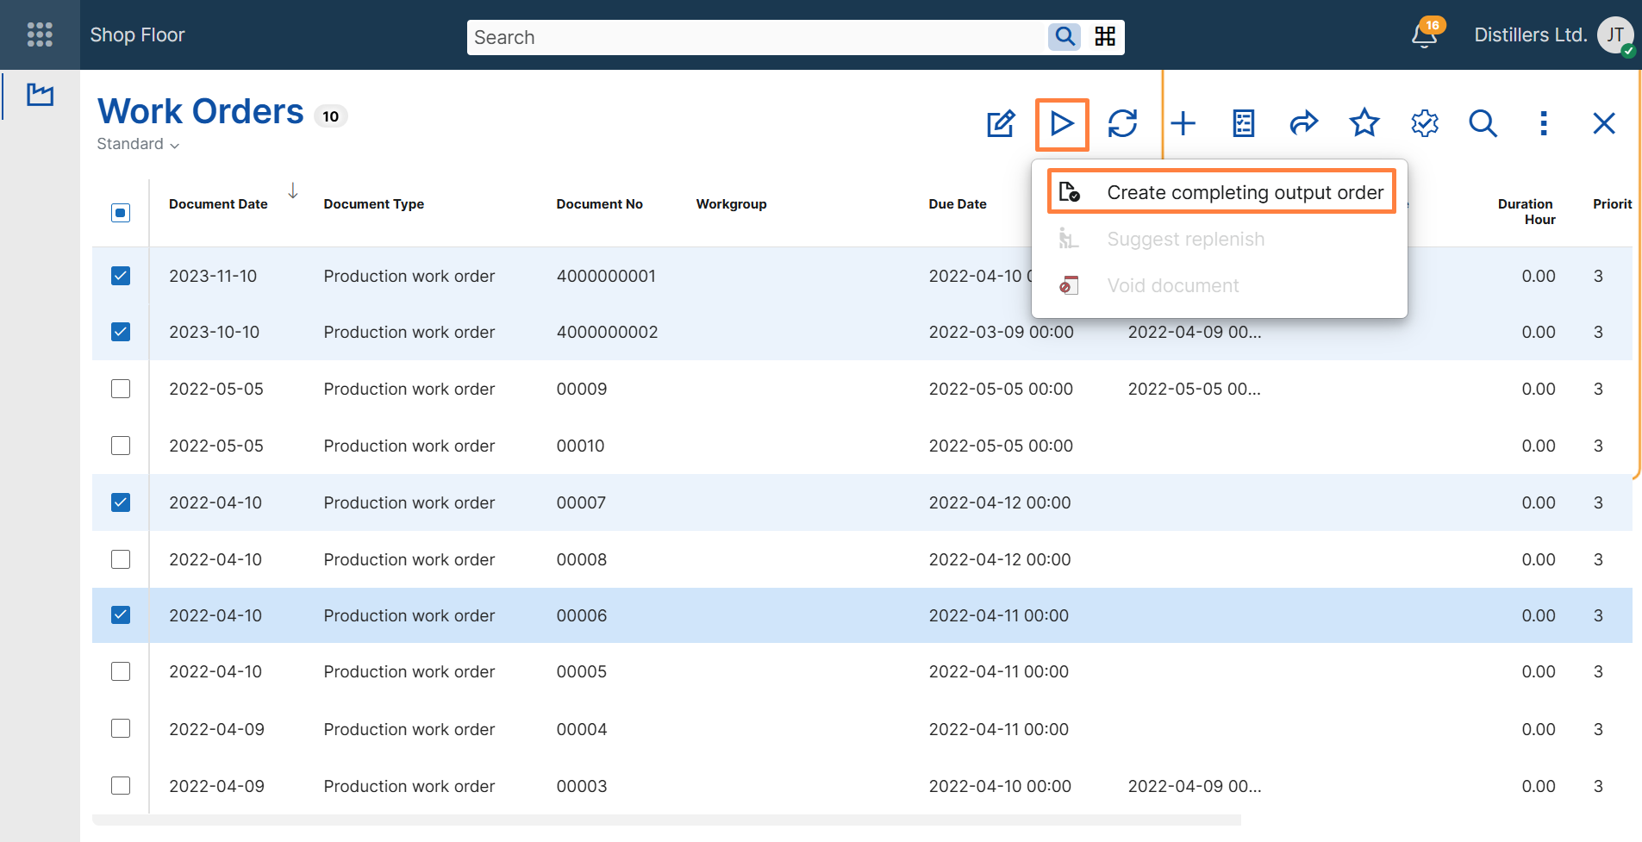The width and height of the screenshot is (1642, 842).
Task: Click the run actions play icon
Action: [x=1062, y=123]
